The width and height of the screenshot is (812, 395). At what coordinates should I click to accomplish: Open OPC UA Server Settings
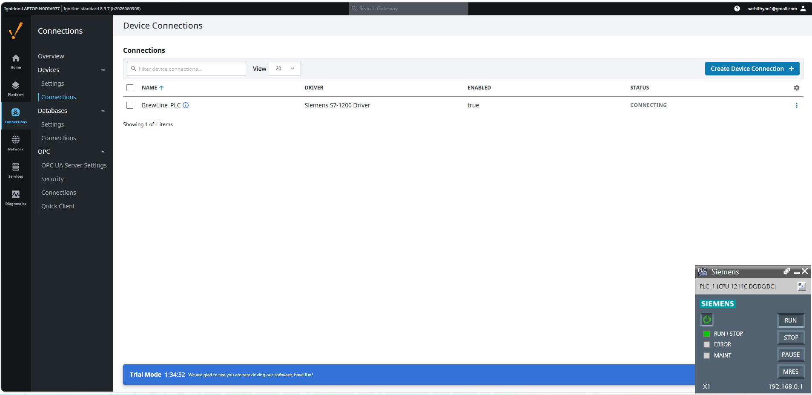click(x=74, y=165)
